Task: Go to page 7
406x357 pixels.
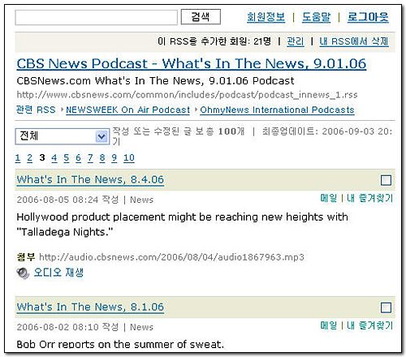Action: (x=90, y=157)
